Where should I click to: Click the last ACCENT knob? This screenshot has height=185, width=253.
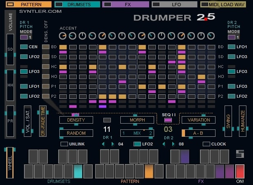tap(211, 36)
